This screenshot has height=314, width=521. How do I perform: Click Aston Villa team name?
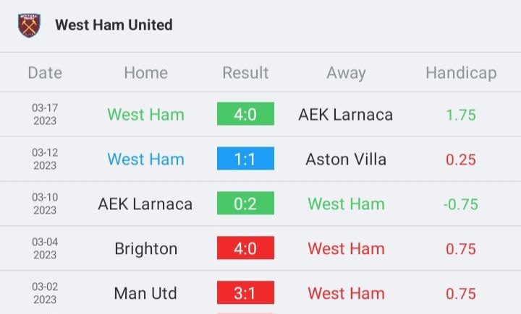[346, 159]
